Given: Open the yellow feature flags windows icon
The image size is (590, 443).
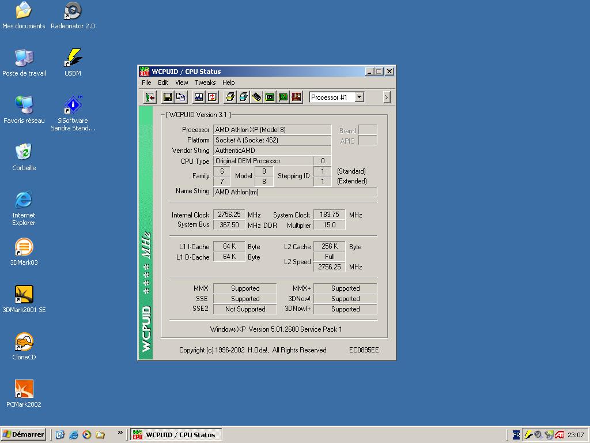Looking at the screenshot, I should coord(230,97).
